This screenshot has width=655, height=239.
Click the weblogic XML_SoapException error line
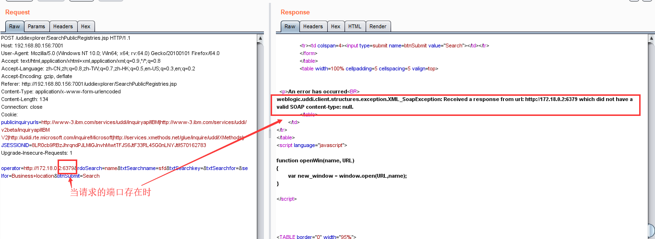(x=455, y=99)
